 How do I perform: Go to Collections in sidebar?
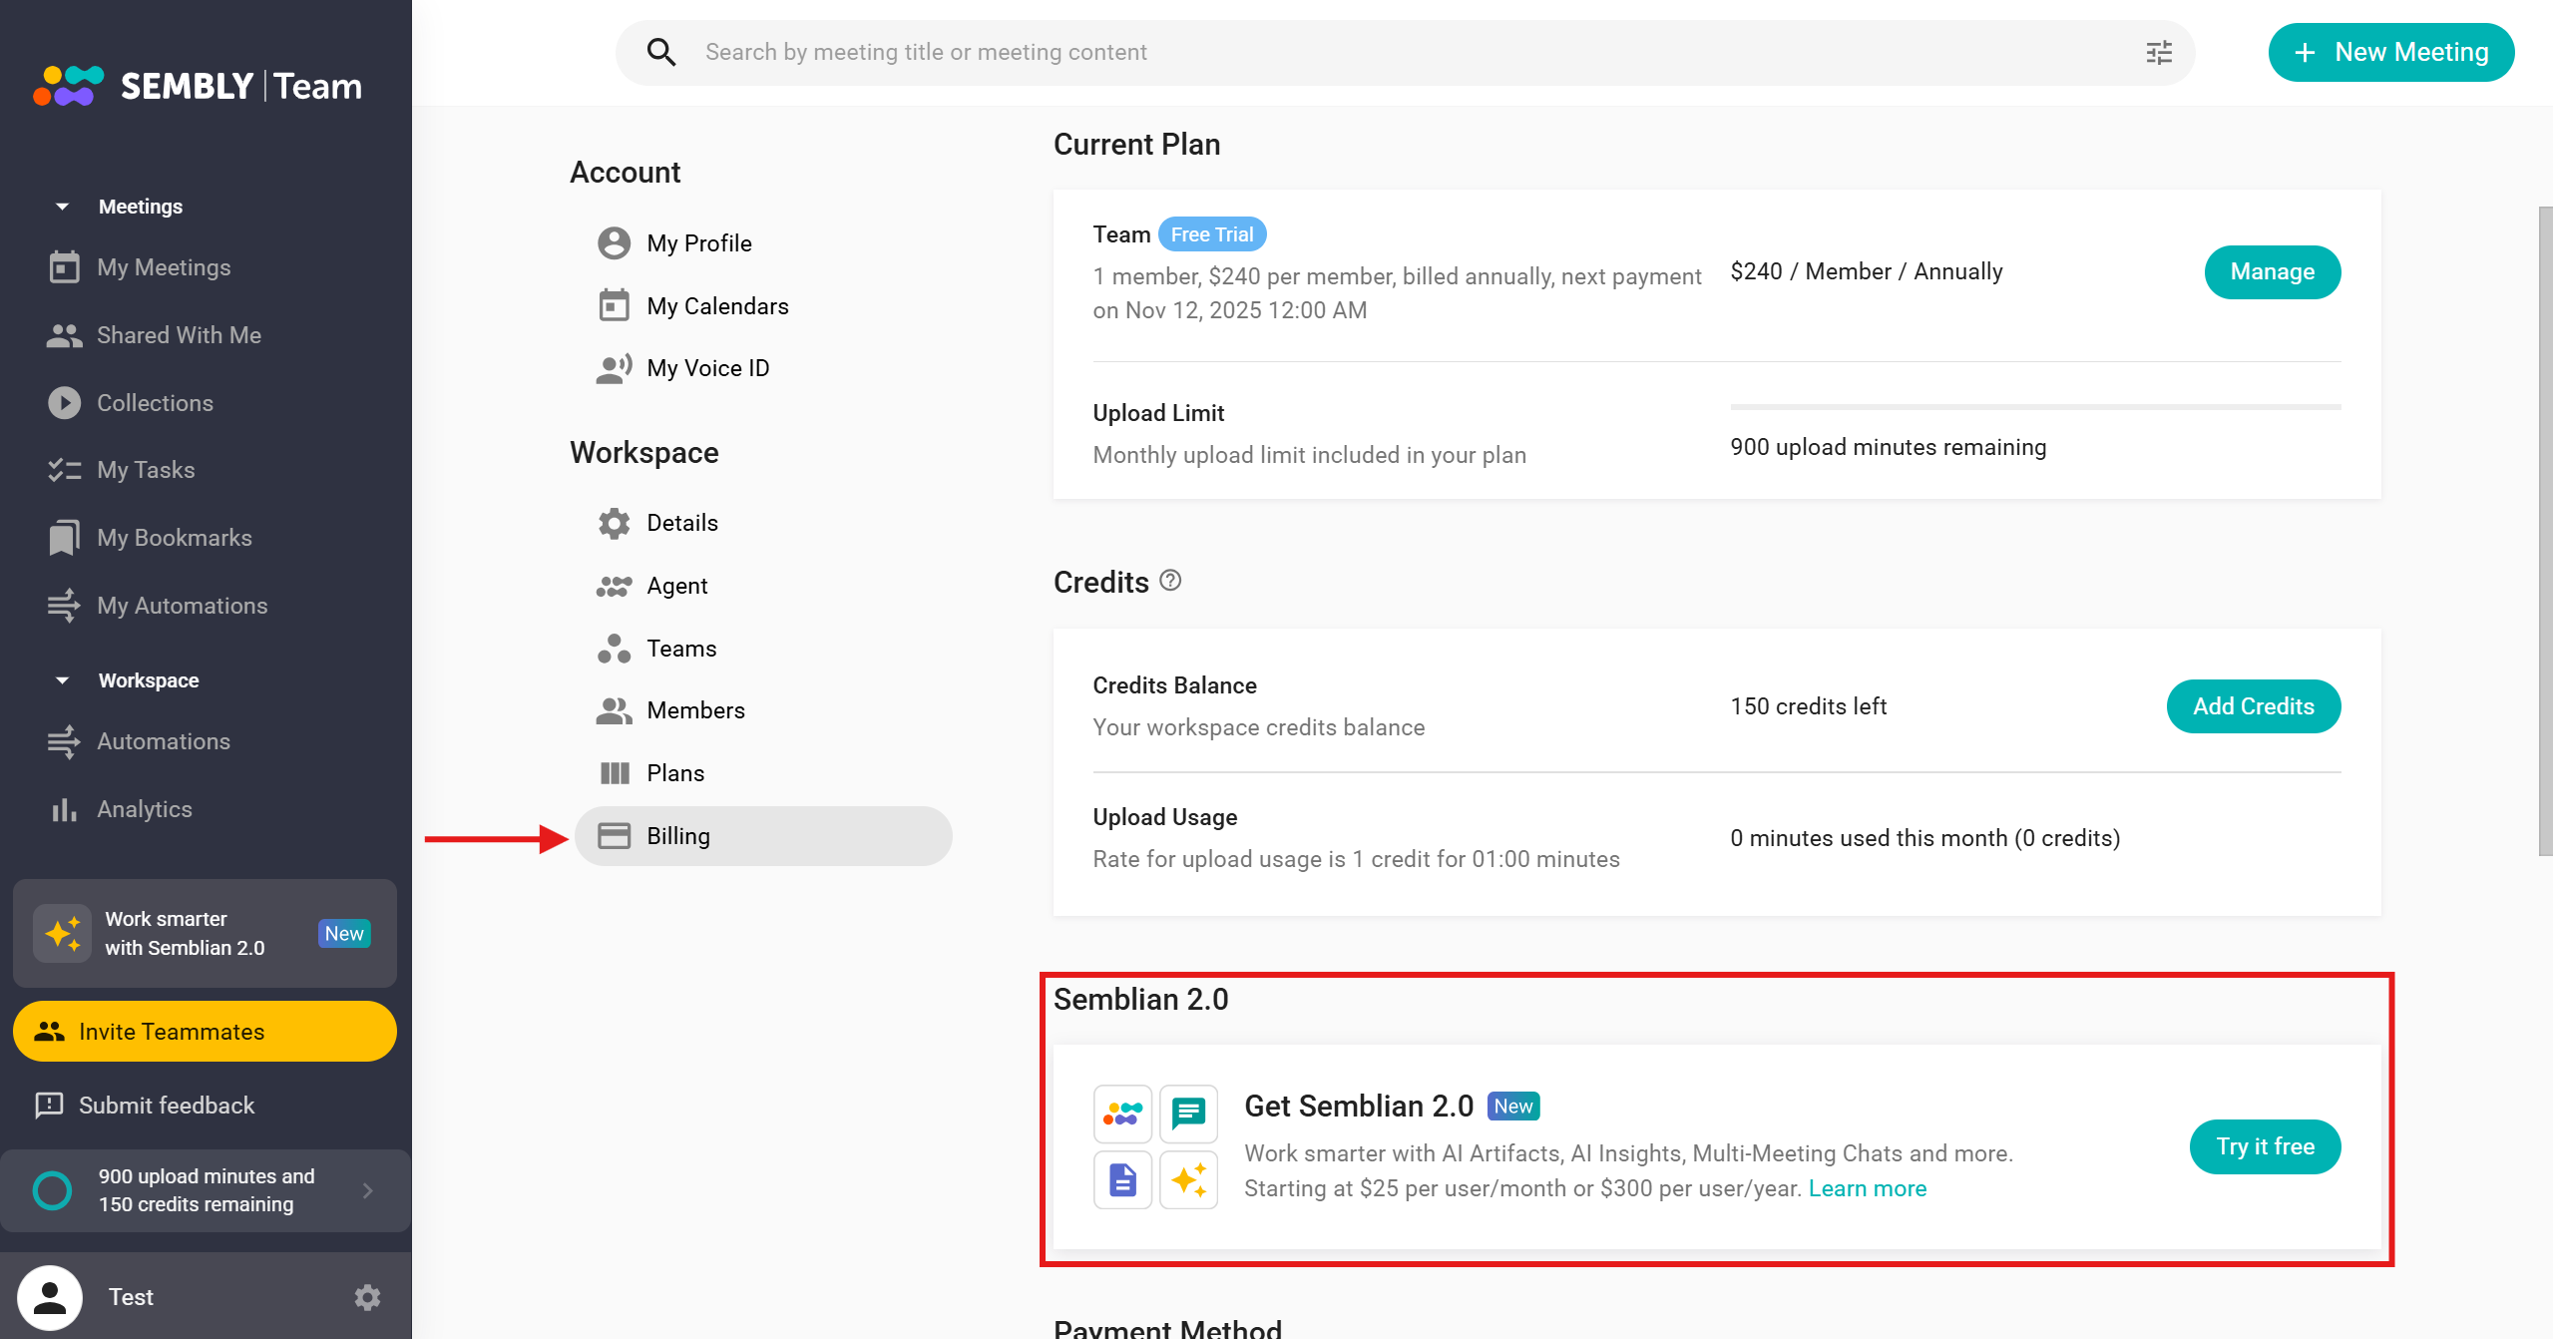coord(155,403)
